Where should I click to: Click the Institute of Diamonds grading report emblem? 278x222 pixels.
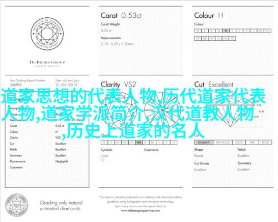tap(47, 34)
